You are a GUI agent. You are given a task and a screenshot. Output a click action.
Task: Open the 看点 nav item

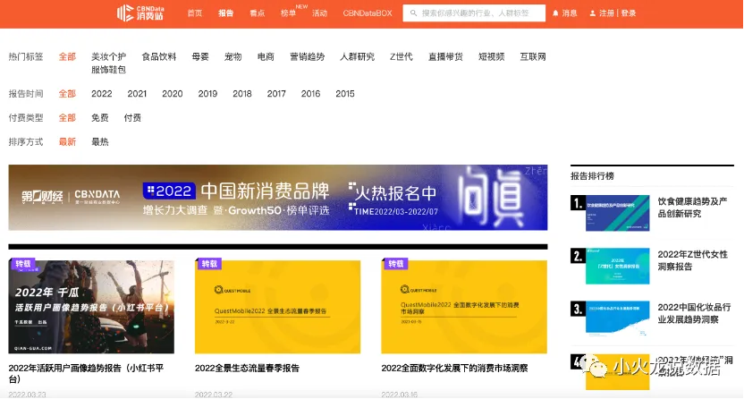(x=258, y=13)
